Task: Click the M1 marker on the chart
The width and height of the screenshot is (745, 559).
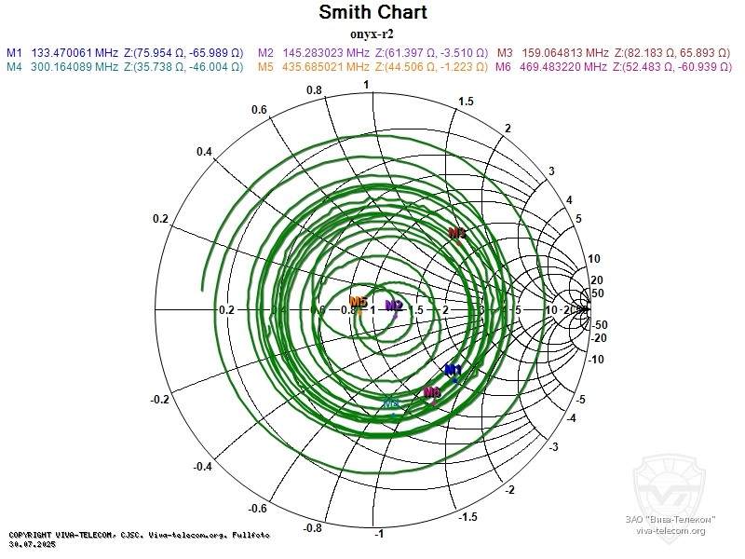Action: tap(454, 372)
